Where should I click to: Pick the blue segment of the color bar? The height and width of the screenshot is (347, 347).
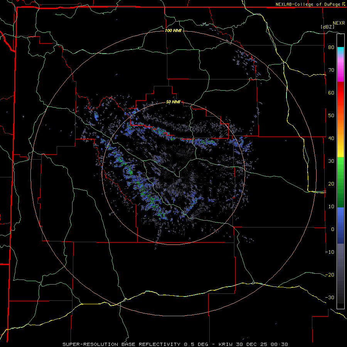340,226
